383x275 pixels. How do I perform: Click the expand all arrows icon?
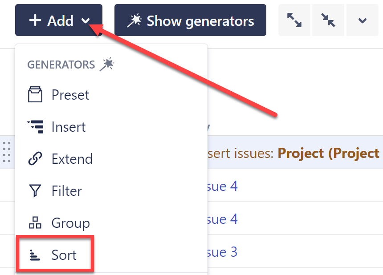click(x=294, y=20)
